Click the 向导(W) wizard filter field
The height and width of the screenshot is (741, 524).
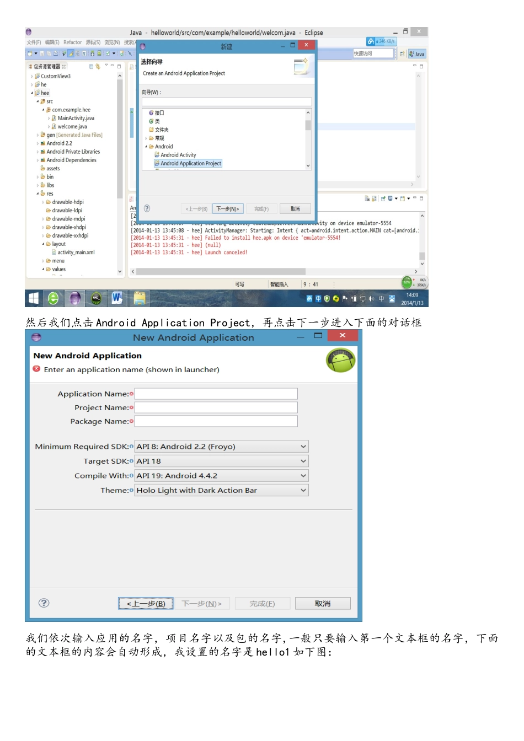[x=227, y=101]
